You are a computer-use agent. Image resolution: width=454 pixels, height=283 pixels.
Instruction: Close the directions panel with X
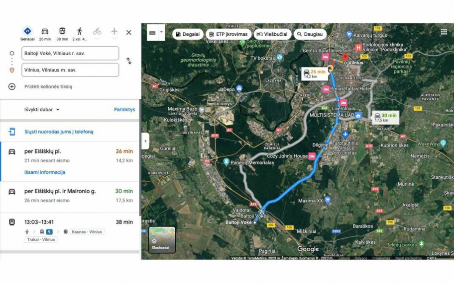pos(129,32)
